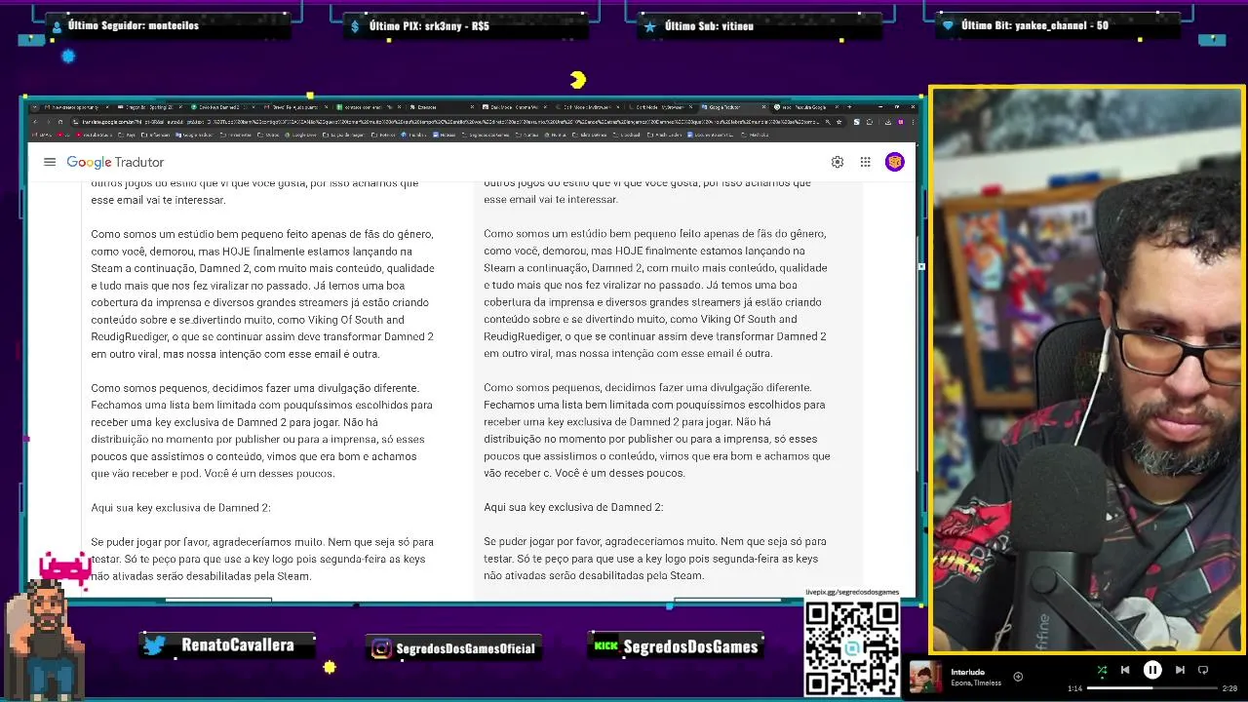Open the Google Tradutor main menu hamburger
Screen dimensions: 1248x702
tap(50, 162)
